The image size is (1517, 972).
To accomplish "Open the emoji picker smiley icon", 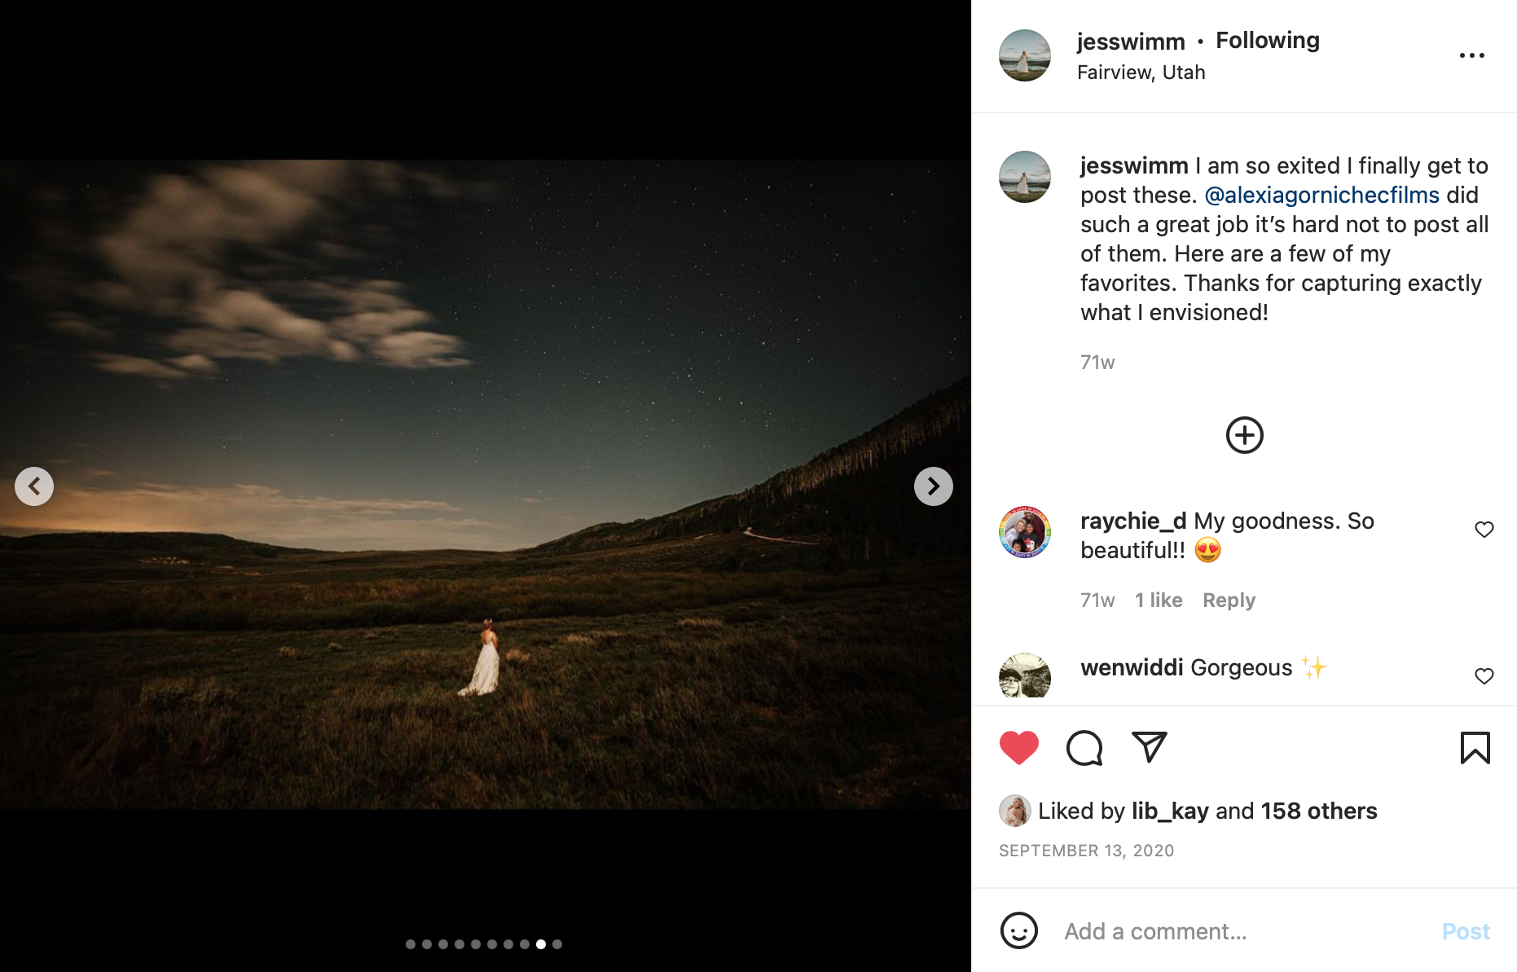I will click(1019, 930).
